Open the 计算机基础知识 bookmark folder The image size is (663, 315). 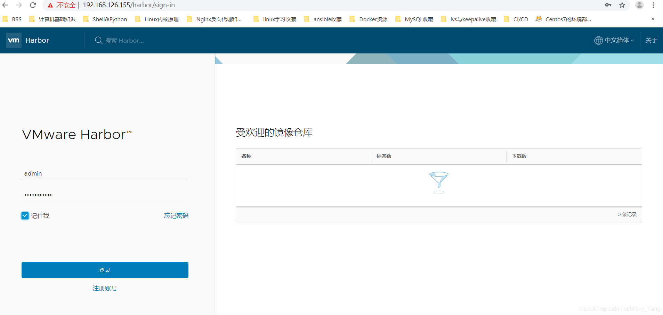[x=52, y=19]
